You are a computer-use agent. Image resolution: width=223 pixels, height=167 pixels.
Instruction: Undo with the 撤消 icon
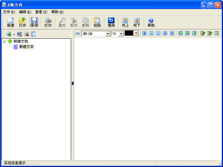coord(111,22)
